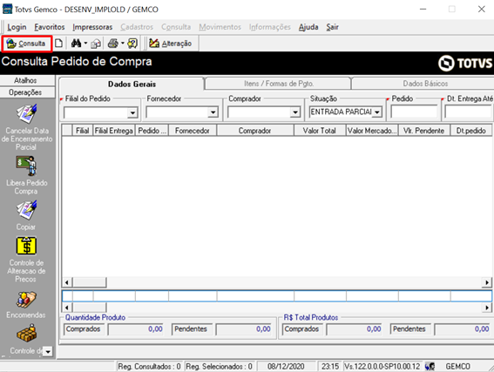Click the binoculars search icon

76,44
